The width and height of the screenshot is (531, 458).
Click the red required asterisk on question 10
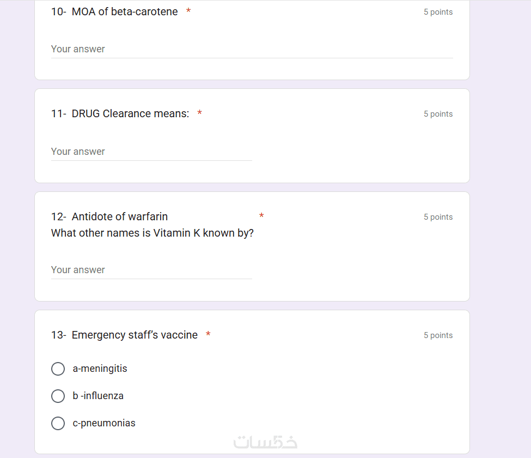coord(188,11)
